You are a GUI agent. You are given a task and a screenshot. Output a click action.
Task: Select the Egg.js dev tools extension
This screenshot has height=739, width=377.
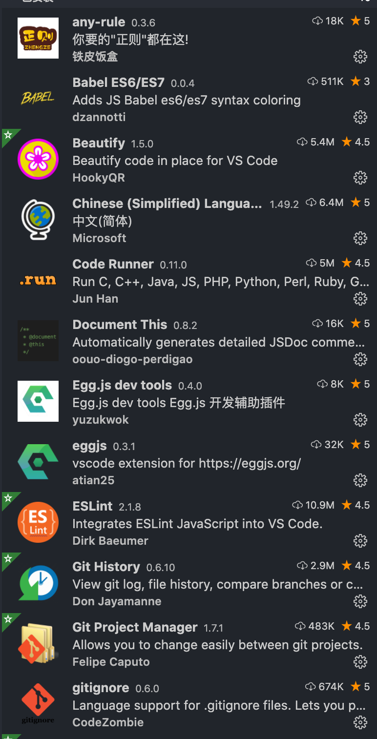188,401
